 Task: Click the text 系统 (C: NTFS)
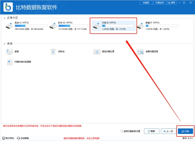pyautogui.click(x=21, y=23)
